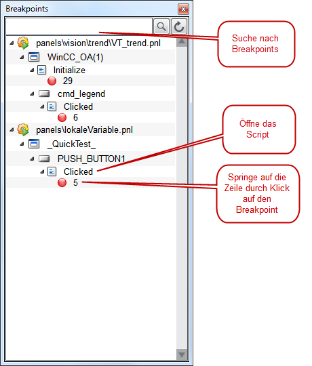Click the Initialize script document icon

(42, 70)
